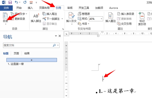Click the 插入脚注 AB footnote icon
The width and height of the screenshot is (152, 98).
(x=36, y=16)
